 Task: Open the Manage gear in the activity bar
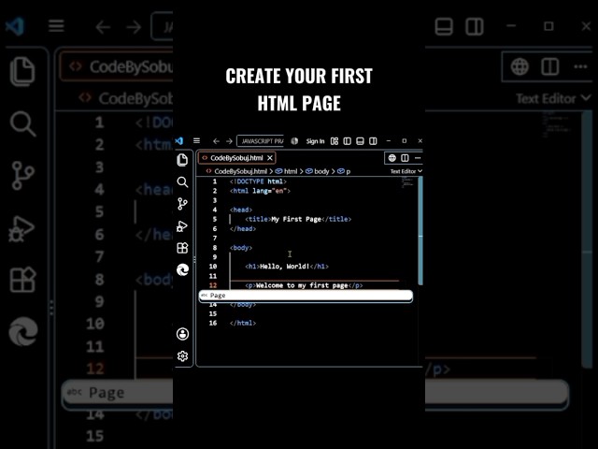coord(183,356)
